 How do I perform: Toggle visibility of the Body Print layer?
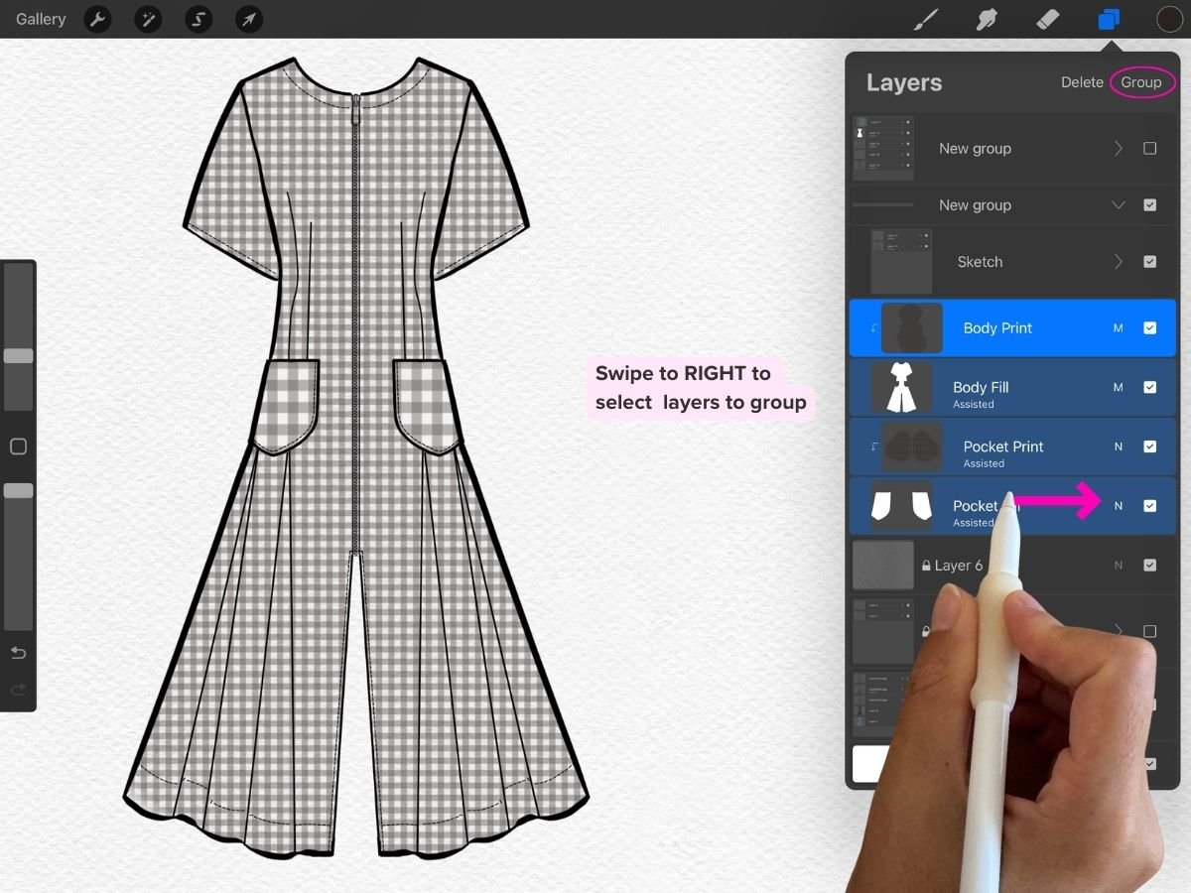point(1150,327)
